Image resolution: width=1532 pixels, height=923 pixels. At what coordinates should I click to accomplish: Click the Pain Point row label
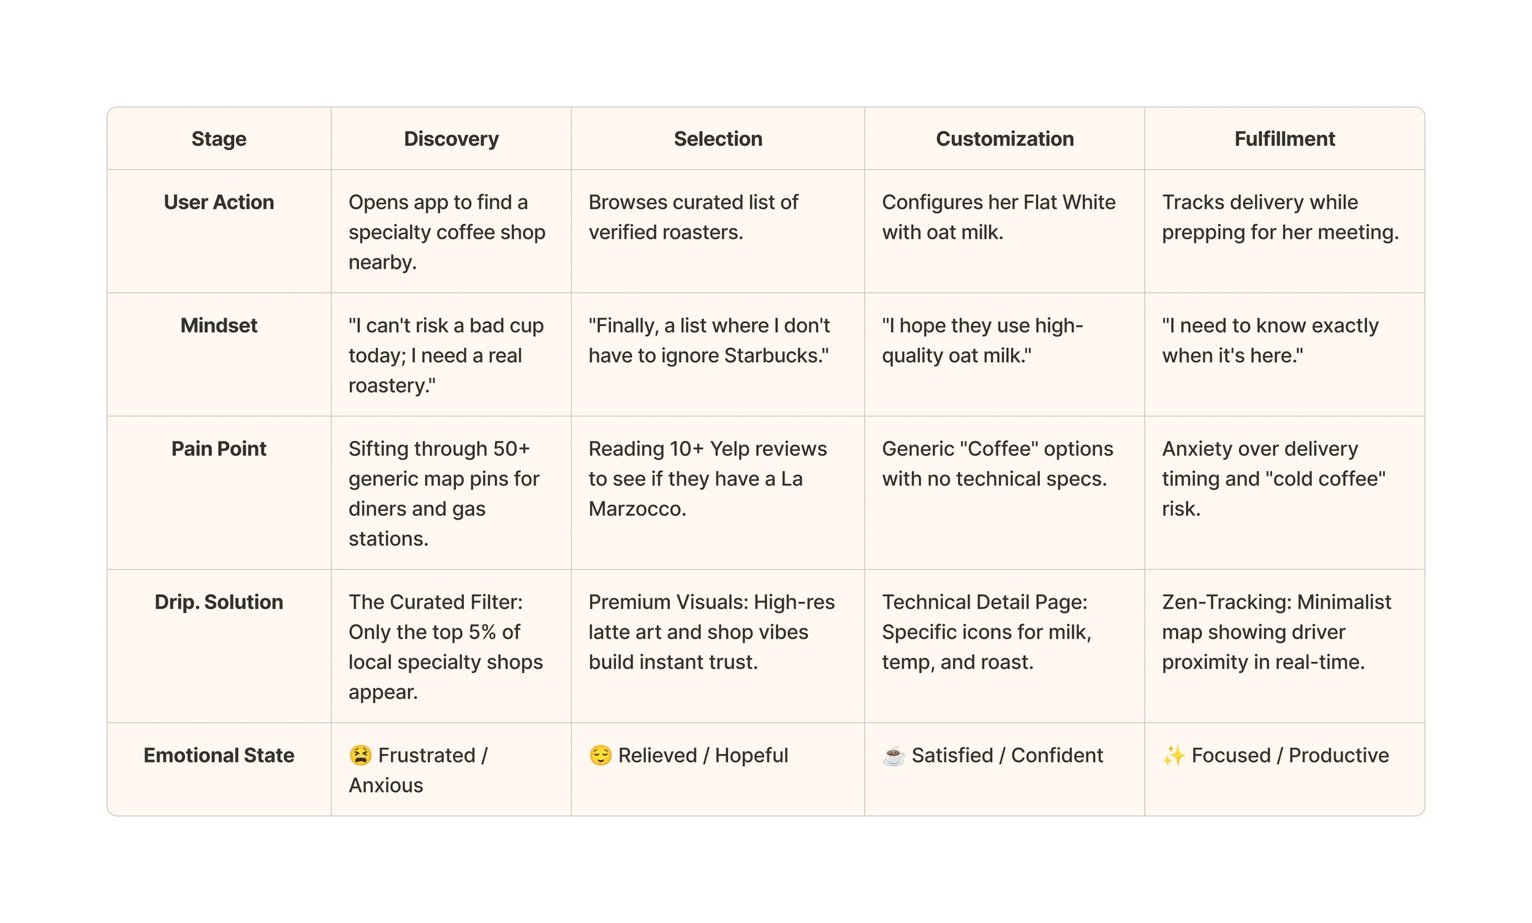219,448
